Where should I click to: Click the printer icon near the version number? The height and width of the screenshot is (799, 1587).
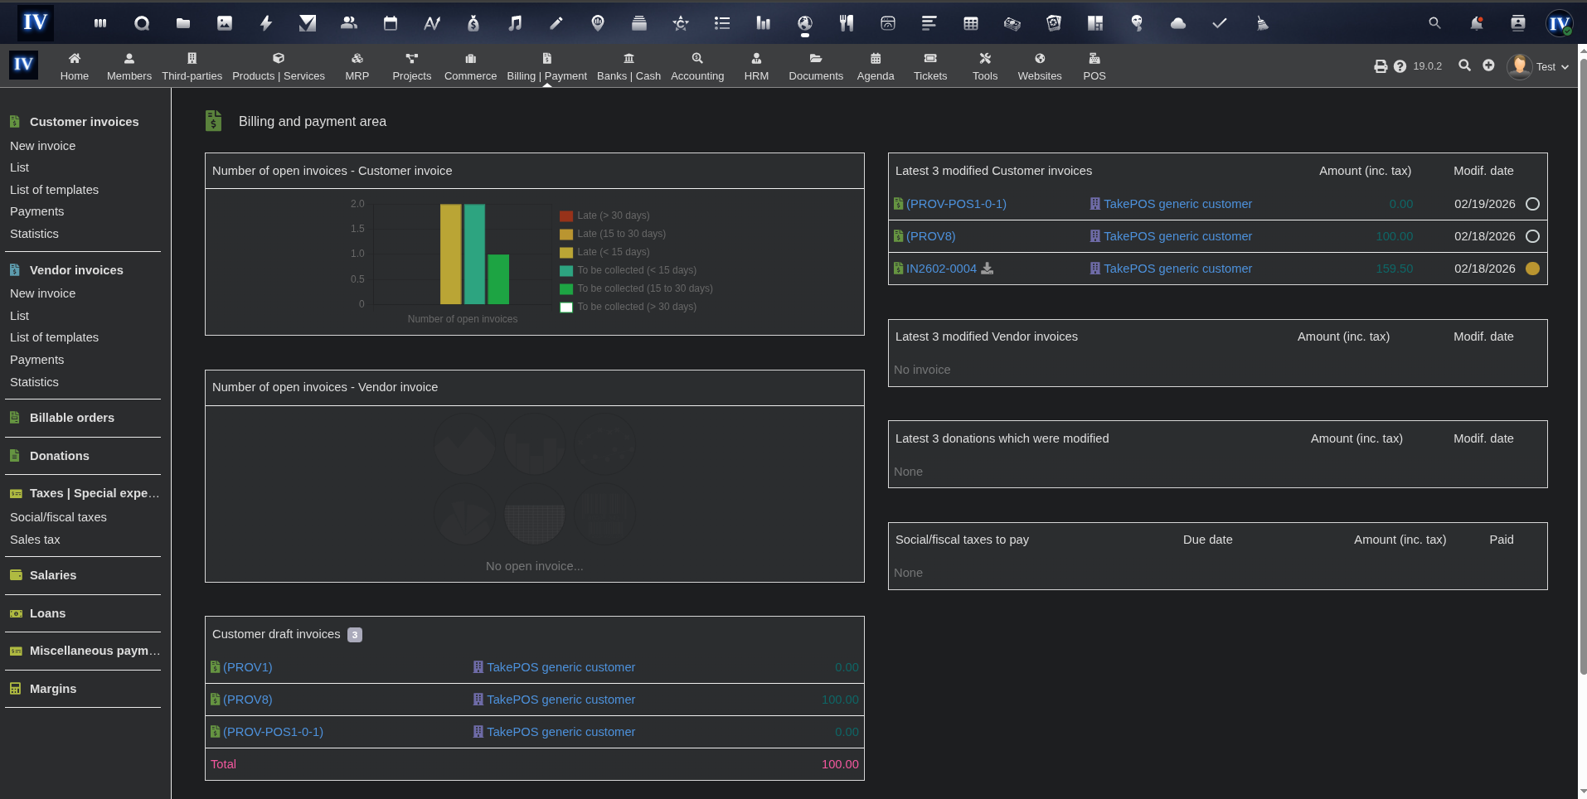1380,65
